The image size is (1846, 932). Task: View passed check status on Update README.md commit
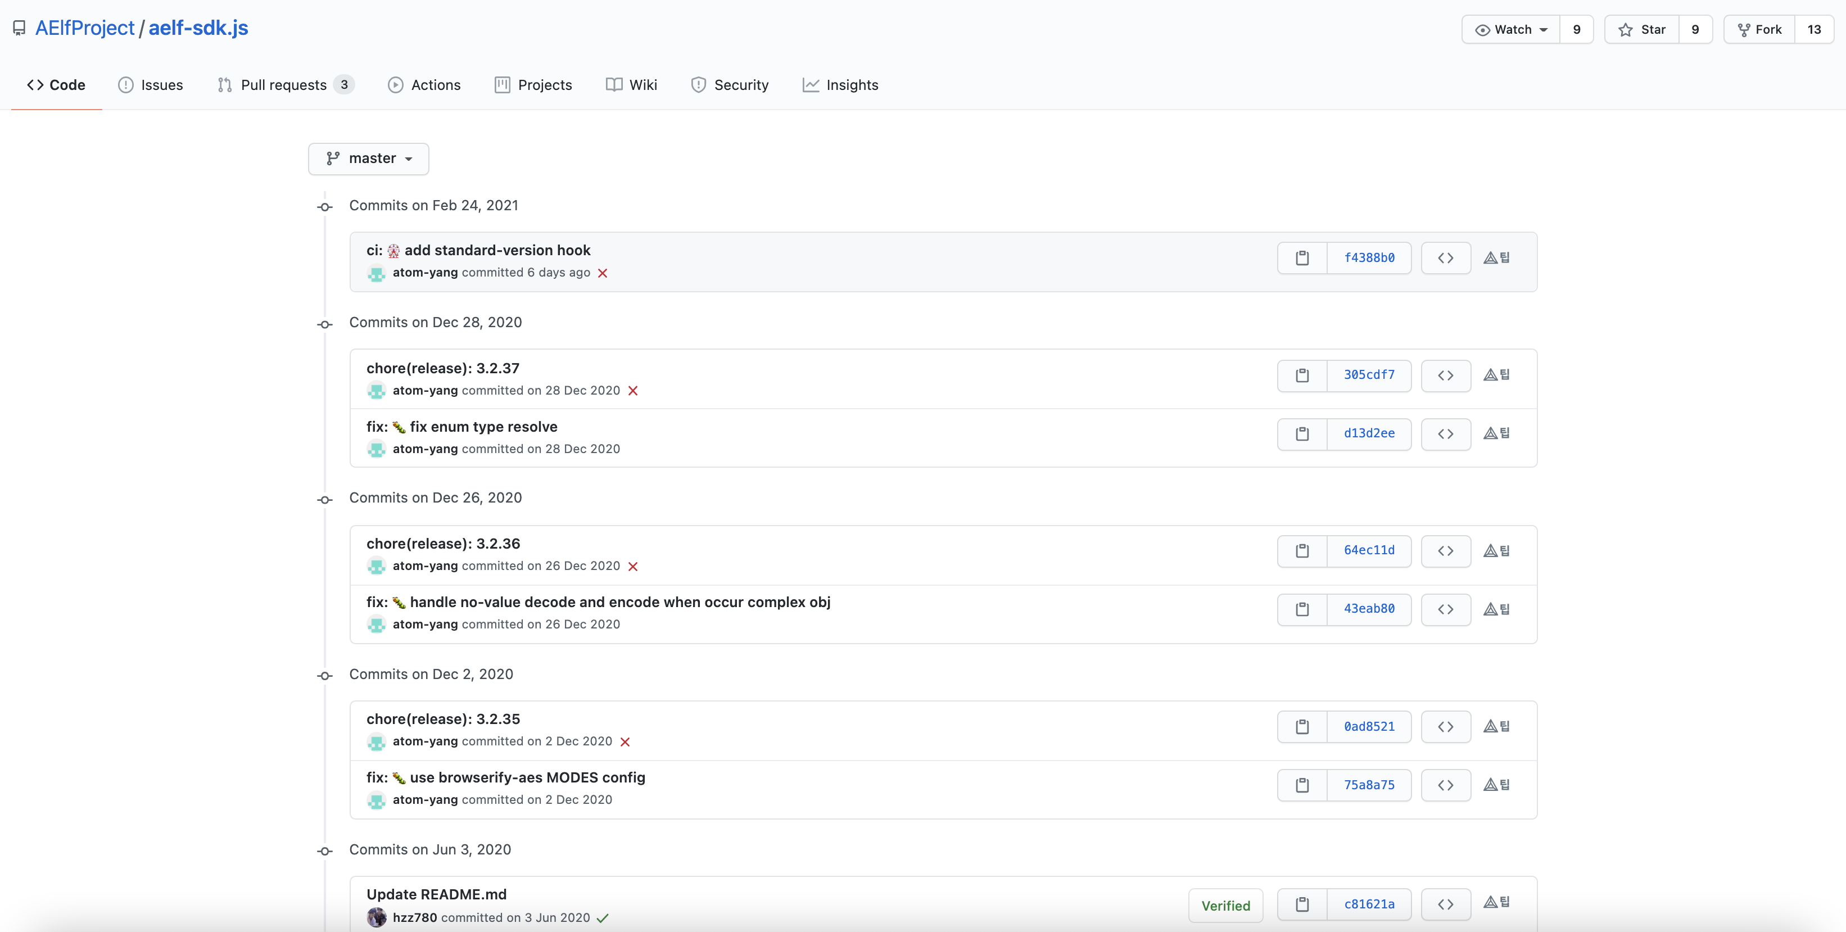tap(603, 919)
